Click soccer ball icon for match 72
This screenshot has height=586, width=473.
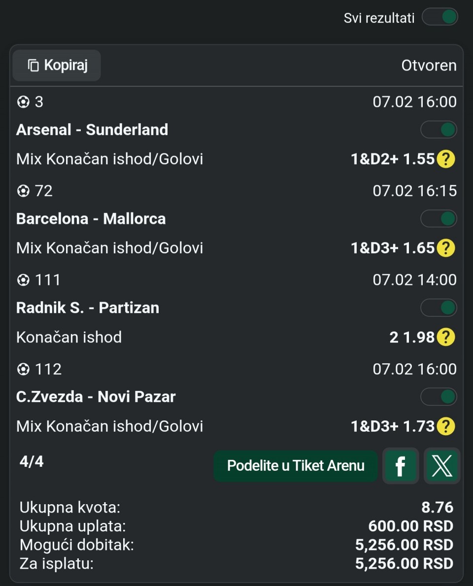(x=23, y=191)
